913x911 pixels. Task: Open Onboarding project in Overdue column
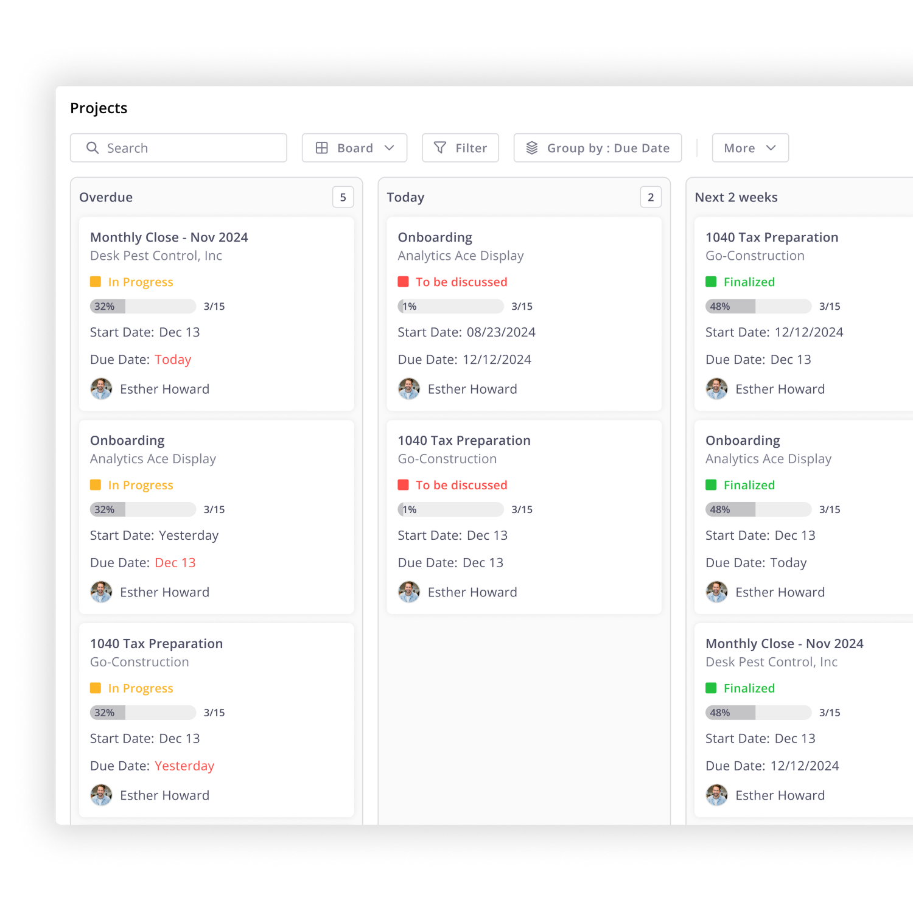tap(127, 441)
